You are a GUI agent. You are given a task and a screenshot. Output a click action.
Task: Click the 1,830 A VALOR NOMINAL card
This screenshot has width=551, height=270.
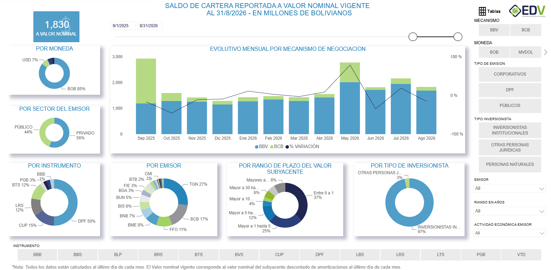[56, 27]
